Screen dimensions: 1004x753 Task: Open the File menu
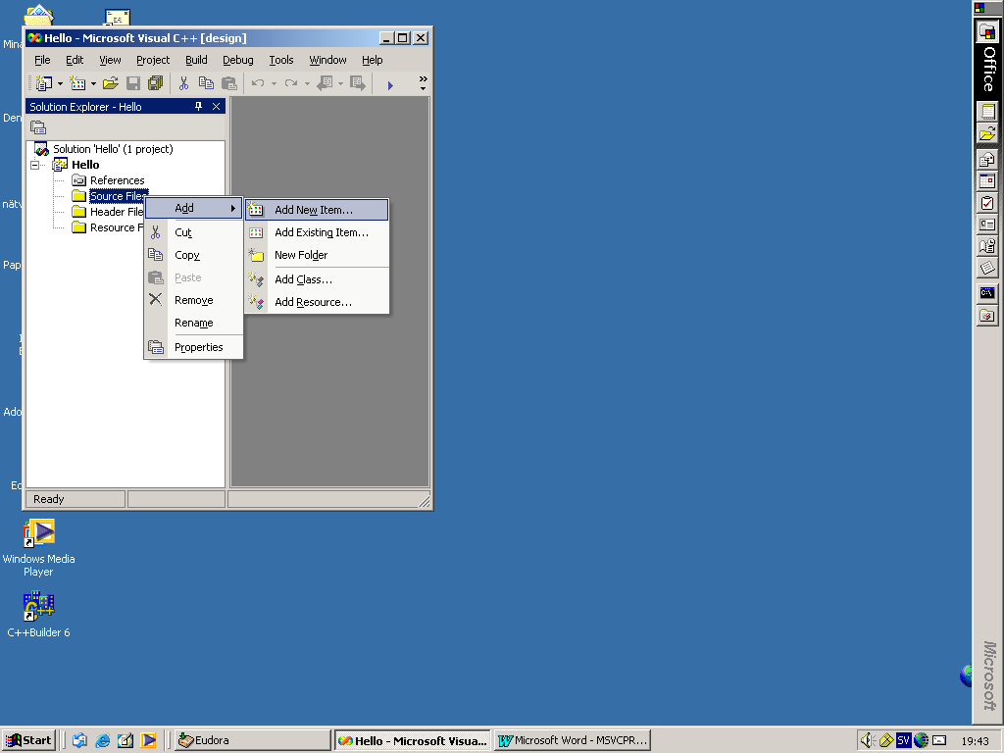click(42, 60)
